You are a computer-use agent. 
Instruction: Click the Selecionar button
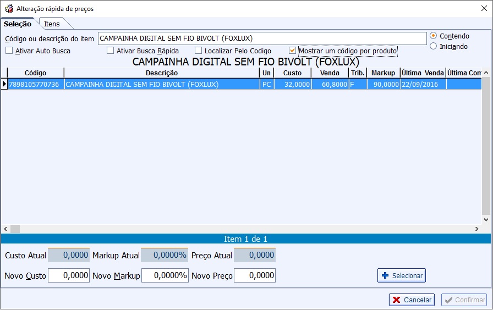coord(402,275)
